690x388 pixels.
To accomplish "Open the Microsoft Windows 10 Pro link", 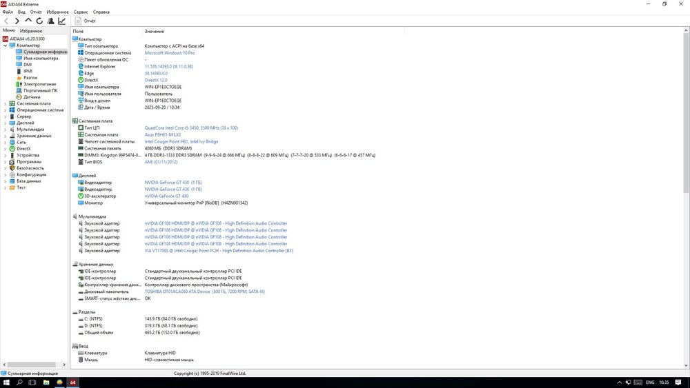I will point(170,53).
